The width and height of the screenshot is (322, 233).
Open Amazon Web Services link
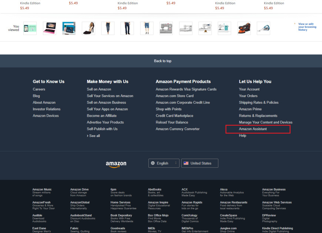point(277,205)
